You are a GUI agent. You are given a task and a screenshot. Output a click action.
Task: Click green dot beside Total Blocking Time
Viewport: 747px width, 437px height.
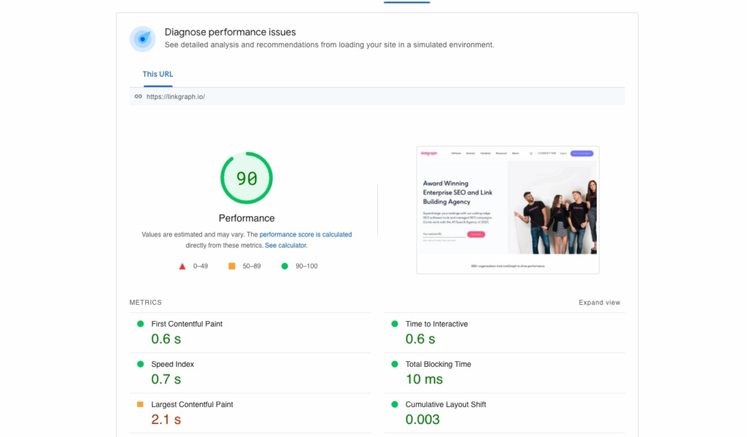(x=395, y=364)
